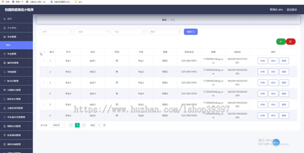Viewport: 304px width, 153px height.
Task: Open the Baidu paw bookmark
Action: click(60, 2)
